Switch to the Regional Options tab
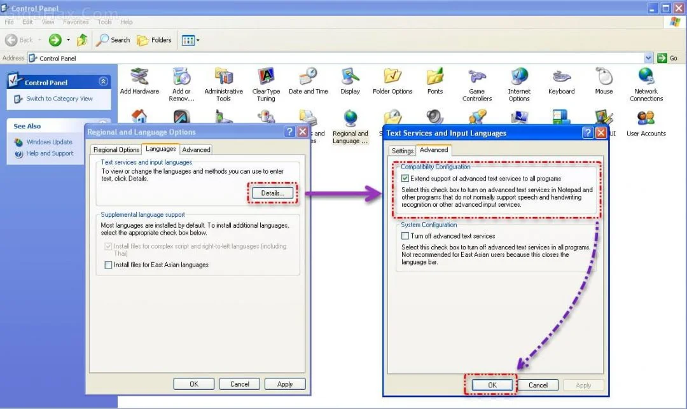687x409 pixels. (116, 149)
